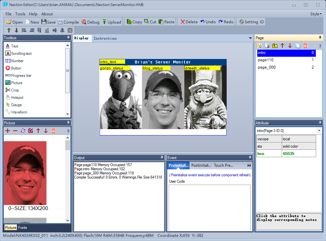This screenshot has width=326, height=241.
Task: Align selected components to the bottom
Action: click(47, 30)
